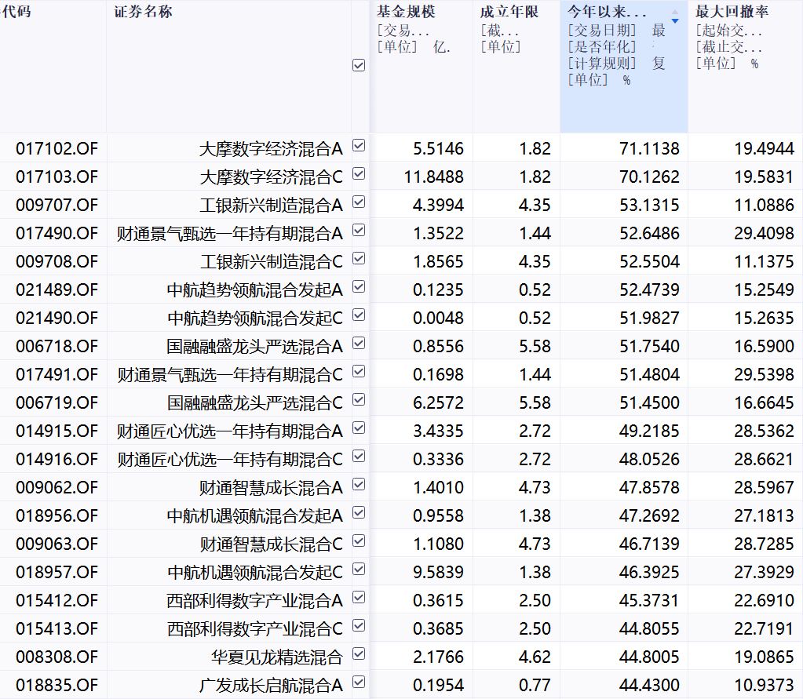This screenshot has width=803, height=699.
Task: Select fund code 015413.OF
Action: point(57,628)
